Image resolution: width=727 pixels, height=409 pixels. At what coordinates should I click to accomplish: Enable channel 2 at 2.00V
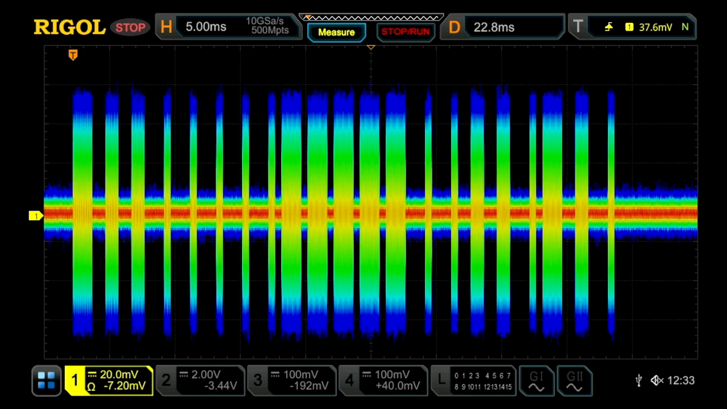[200, 380]
